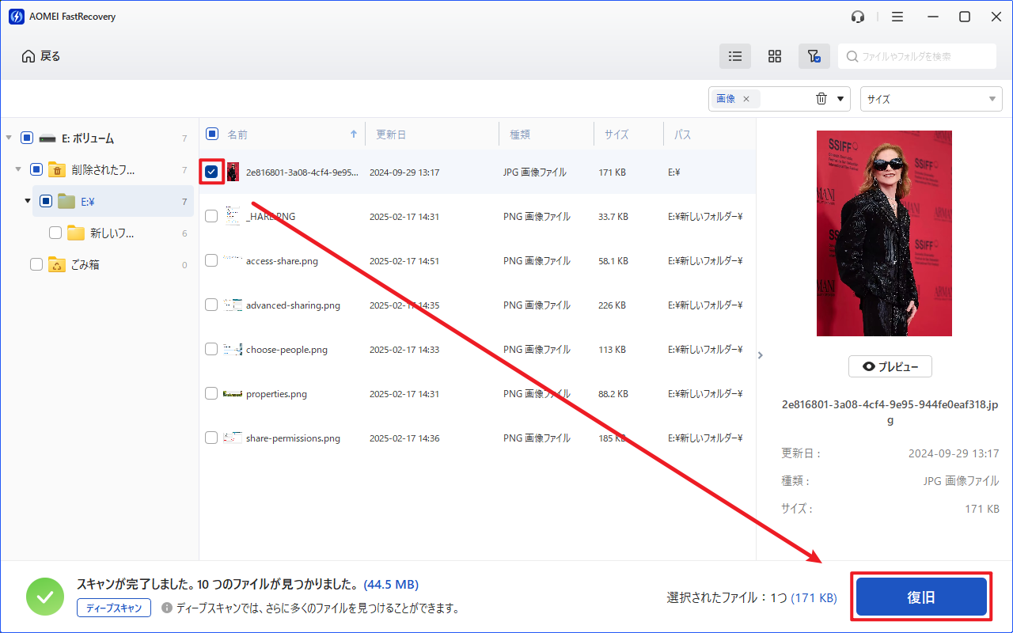This screenshot has width=1013, height=633.
Task: Open the file type filter dropdown arrow
Action: click(840, 99)
